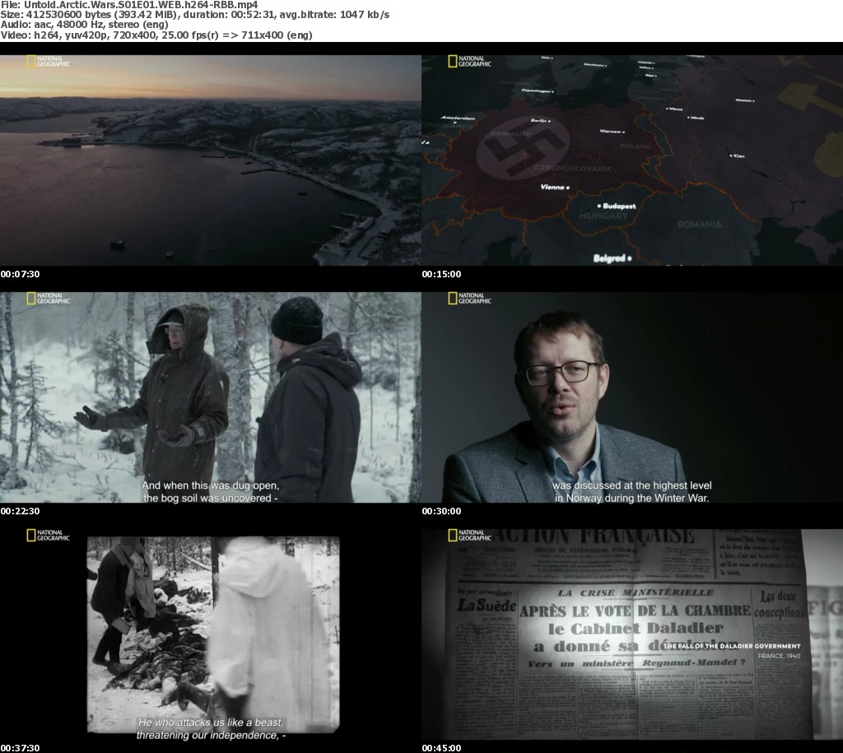
Task: Click the Vienna label on the map
Action: tap(551, 188)
